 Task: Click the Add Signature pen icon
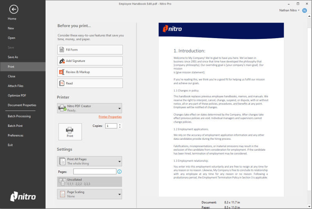click(62, 61)
